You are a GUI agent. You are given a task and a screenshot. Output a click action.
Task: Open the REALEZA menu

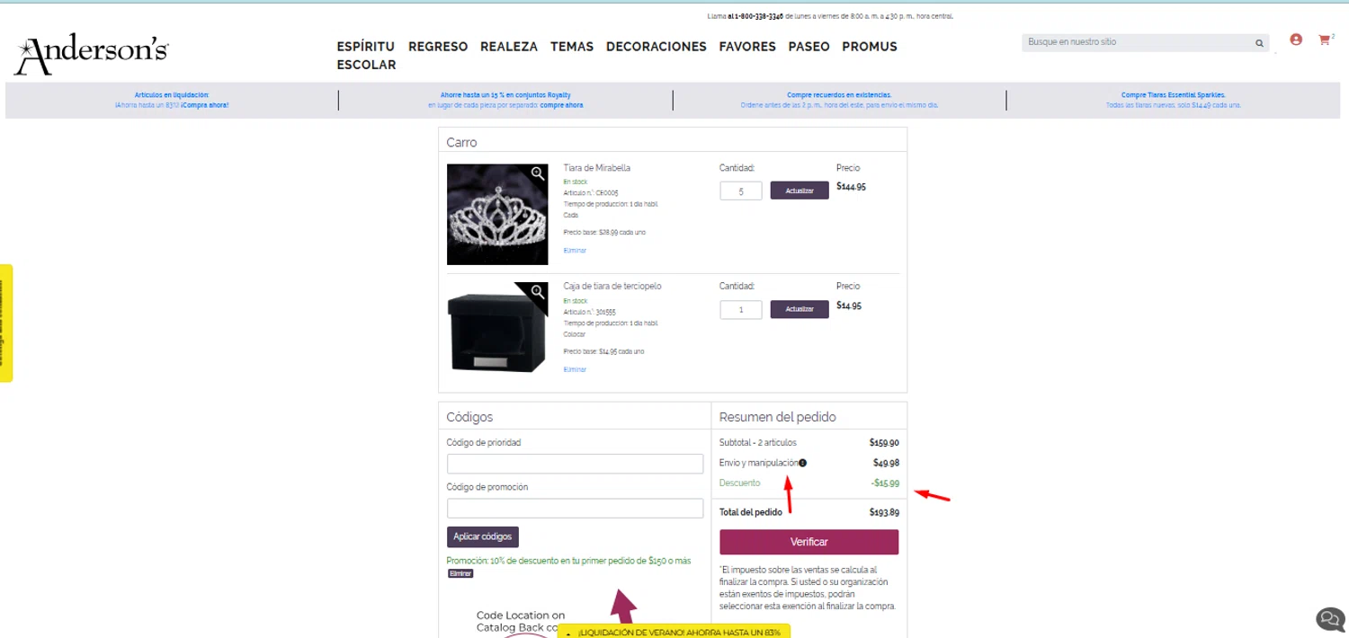tap(509, 47)
